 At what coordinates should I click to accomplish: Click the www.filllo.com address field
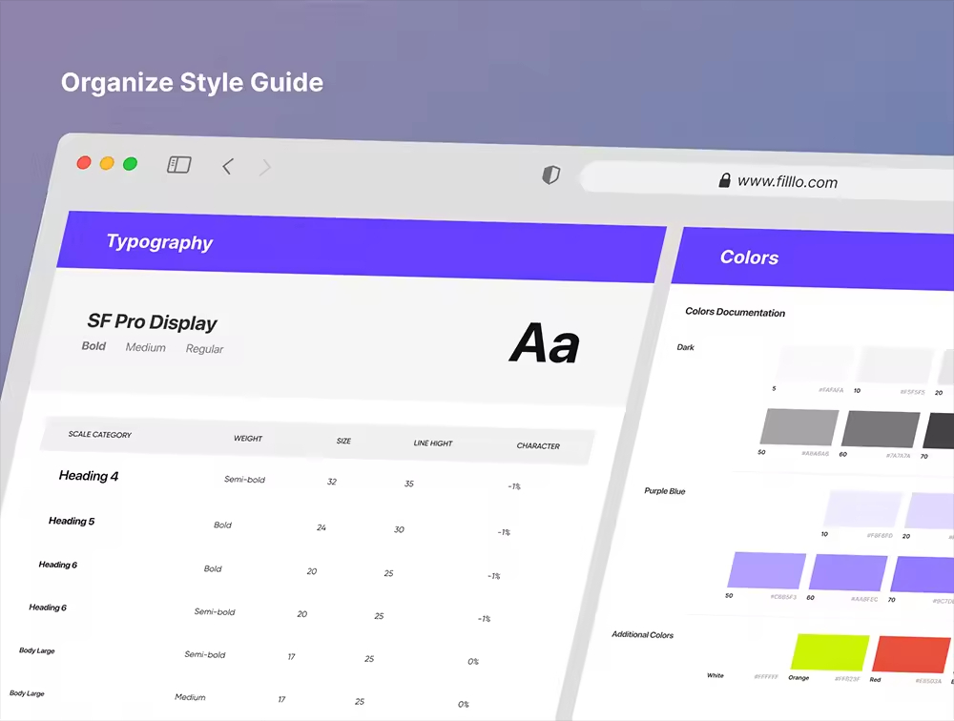786,180
